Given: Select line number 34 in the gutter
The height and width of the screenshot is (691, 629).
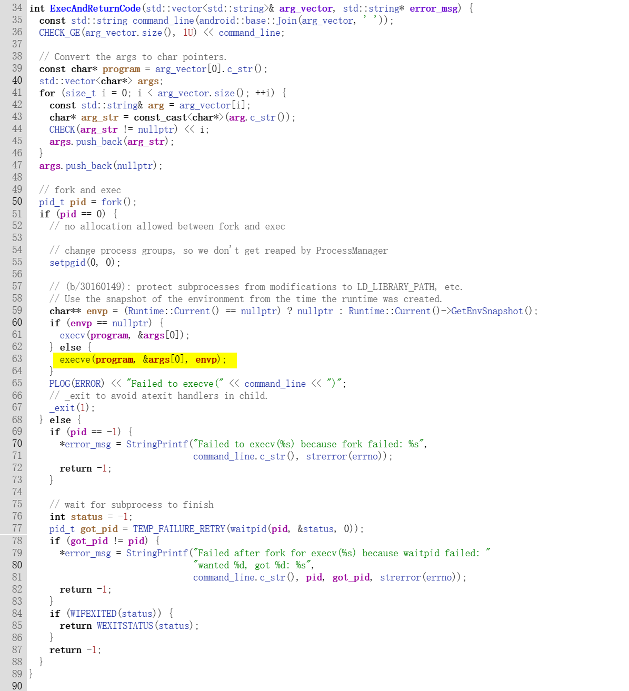Looking at the screenshot, I should (x=17, y=8).
